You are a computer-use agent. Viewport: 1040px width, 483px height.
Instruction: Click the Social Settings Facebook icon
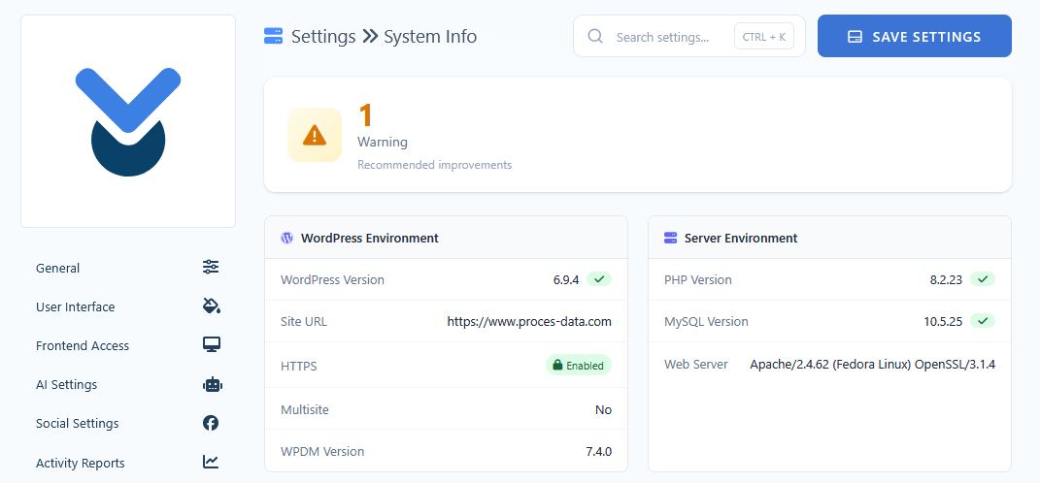click(211, 423)
